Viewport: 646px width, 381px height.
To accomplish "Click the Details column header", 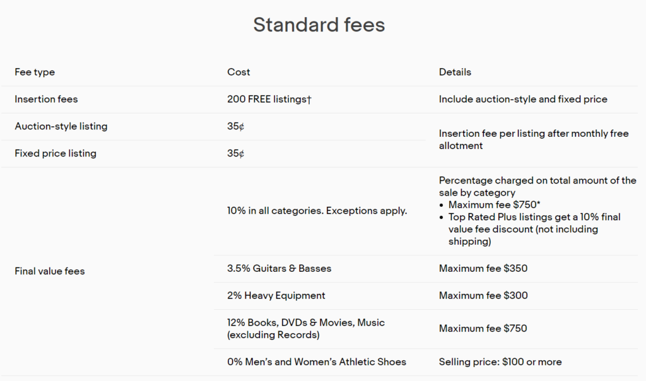I will (455, 72).
